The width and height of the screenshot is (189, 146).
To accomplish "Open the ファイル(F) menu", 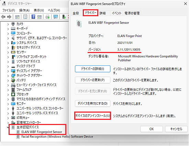I will point(9,10).
